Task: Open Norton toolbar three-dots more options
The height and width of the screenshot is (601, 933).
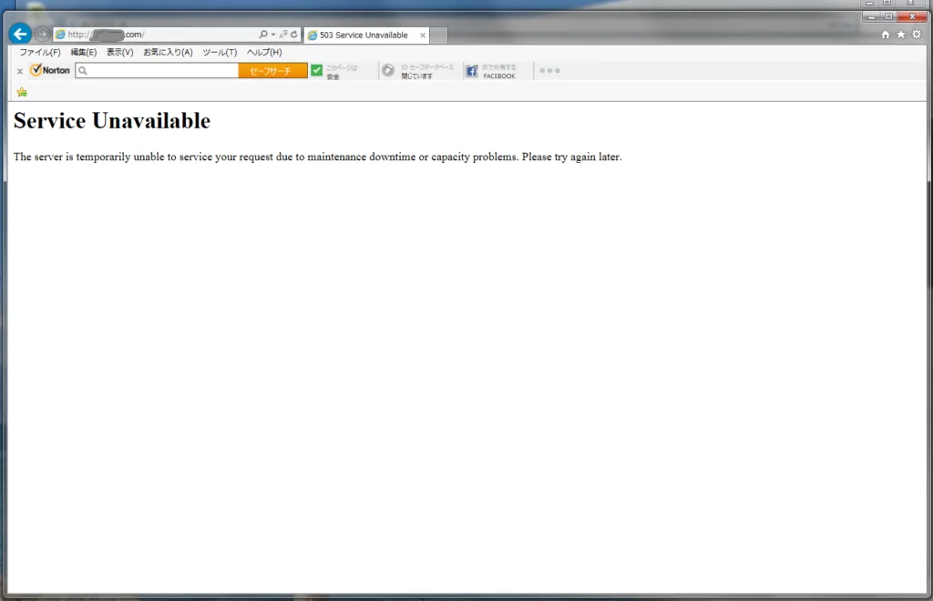Action: click(549, 71)
